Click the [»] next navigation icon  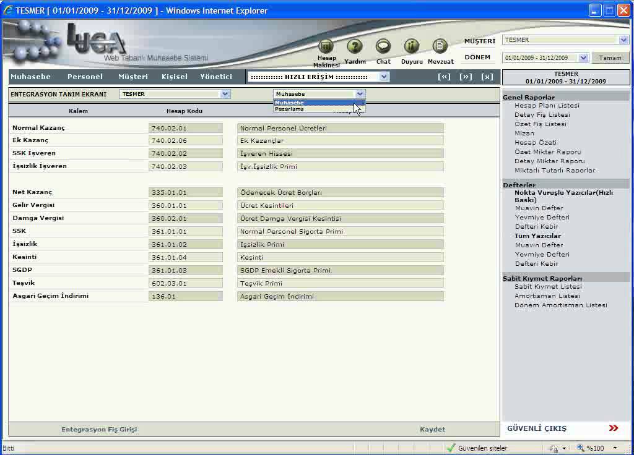[466, 77]
